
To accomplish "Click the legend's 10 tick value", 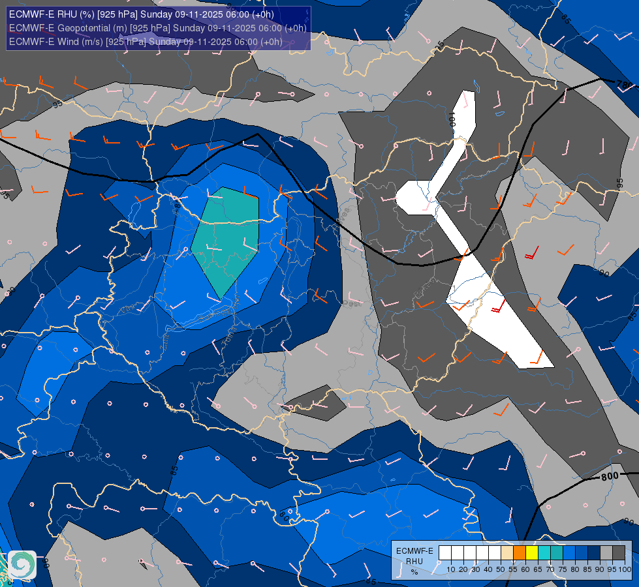I will pyautogui.click(x=451, y=569).
